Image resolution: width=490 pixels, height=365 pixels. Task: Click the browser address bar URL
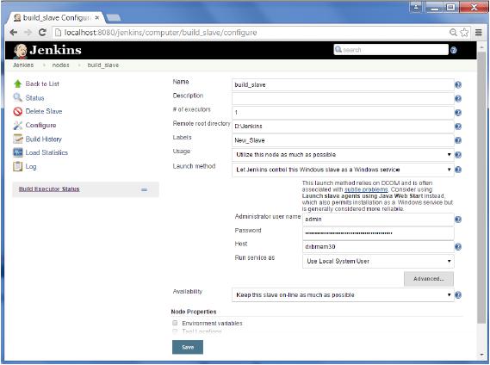click(x=160, y=33)
